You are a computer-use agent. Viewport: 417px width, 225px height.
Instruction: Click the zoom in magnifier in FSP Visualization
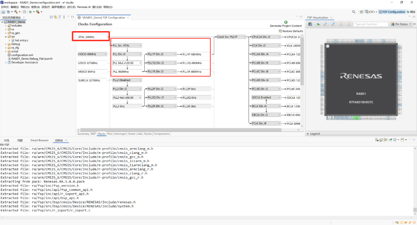[x=333, y=24]
